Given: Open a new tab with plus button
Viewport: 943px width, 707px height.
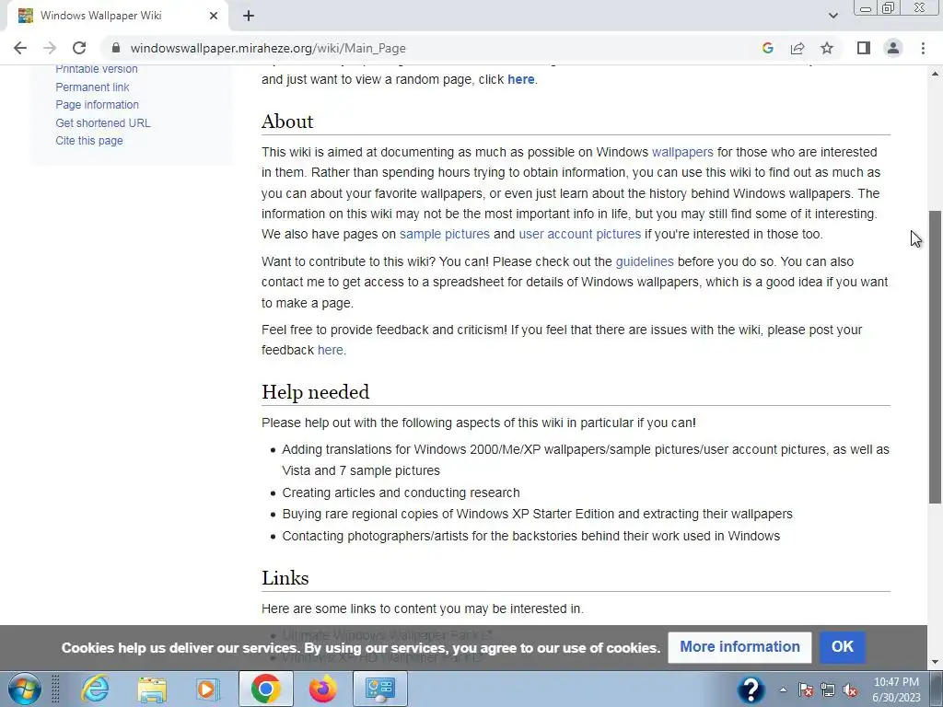Looking at the screenshot, I should coord(249,16).
